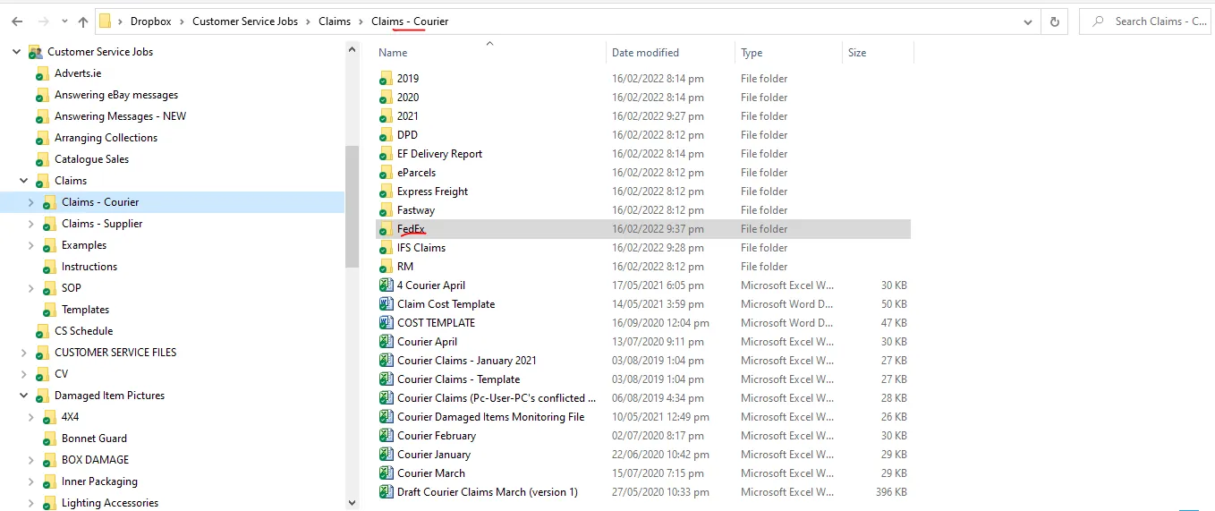This screenshot has width=1215, height=511.
Task: Click the COST TEMPLATE Word icon
Action: (386, 323)
